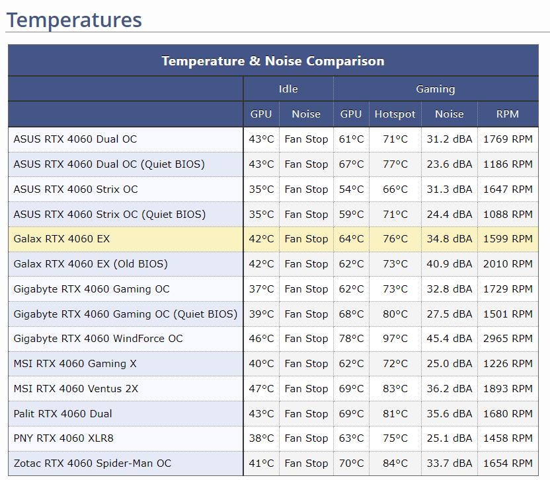Click the 31.2 dBA noise value

click(450, 139)
